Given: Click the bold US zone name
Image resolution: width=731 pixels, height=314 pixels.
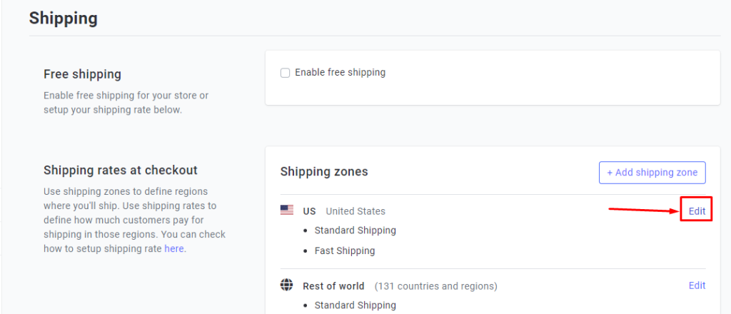Looking at the screenshot, I should point(309,211).
